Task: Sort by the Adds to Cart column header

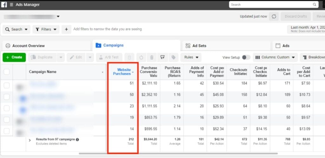Action: [283, 72]
